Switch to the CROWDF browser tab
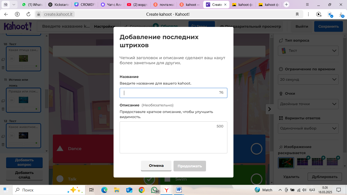This screenshot has height=195, width=347. point(85,5)
